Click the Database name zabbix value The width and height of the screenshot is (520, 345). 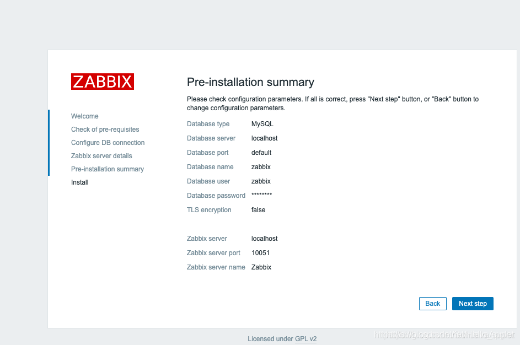261,167
